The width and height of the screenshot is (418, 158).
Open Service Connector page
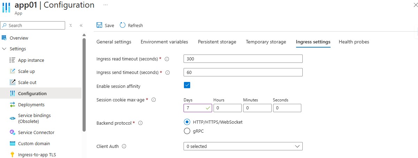click(36, 132)
